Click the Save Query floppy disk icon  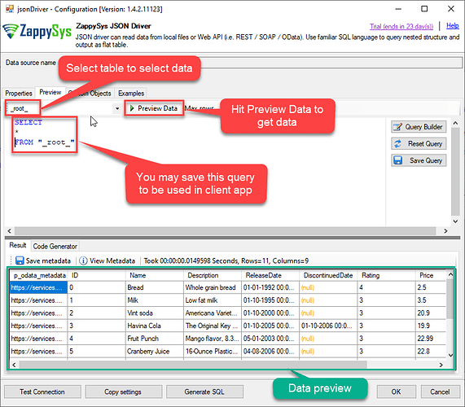click(x=397, y=160)
